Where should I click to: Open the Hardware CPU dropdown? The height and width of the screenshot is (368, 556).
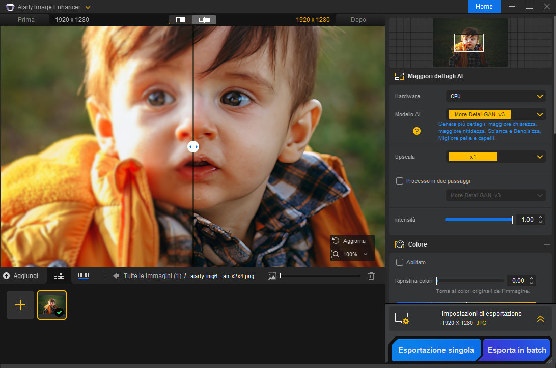coord(495,96)
